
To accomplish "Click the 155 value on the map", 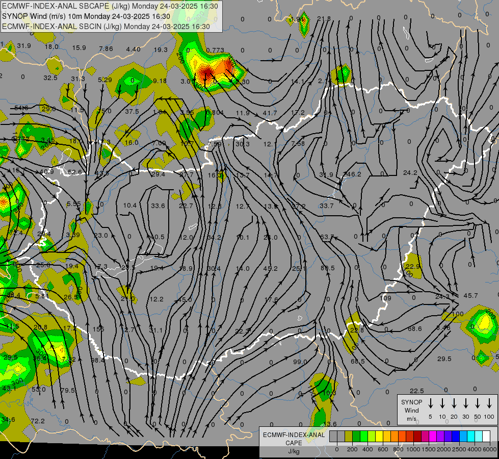I will click(x=98, y=329).
